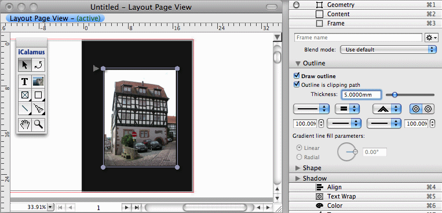Viewport: 442px width, 213px height.
Task: Select the Image frame tool
Action: pyautogui.click(x=38, y=82)
